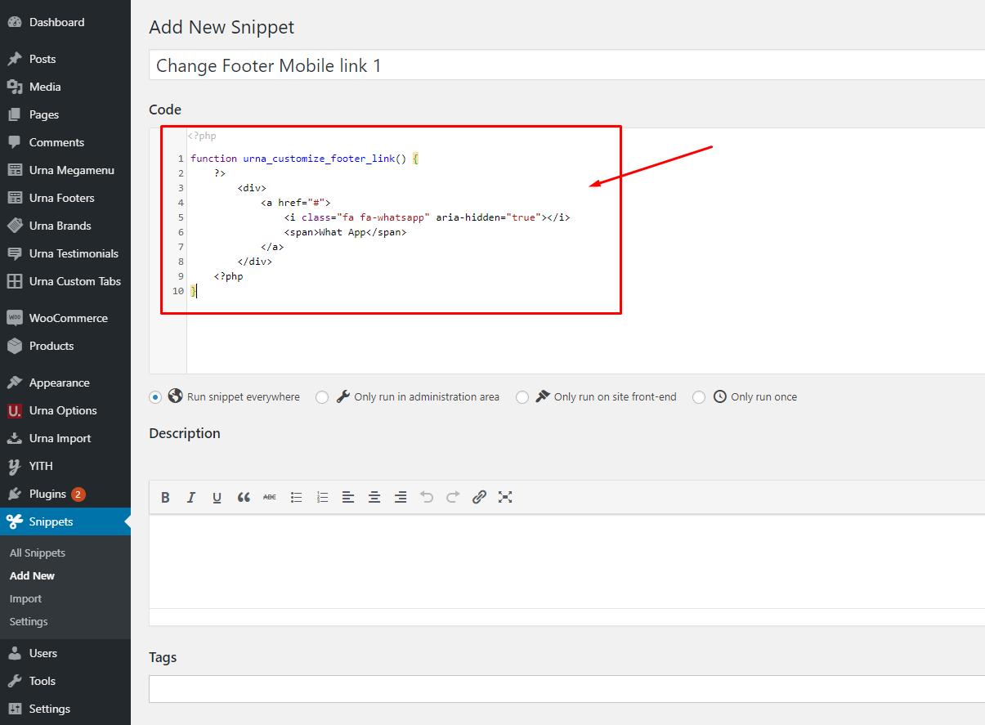Select Only run in administration area
Viewport: 985px width, 725px height.
pos(322,397)
